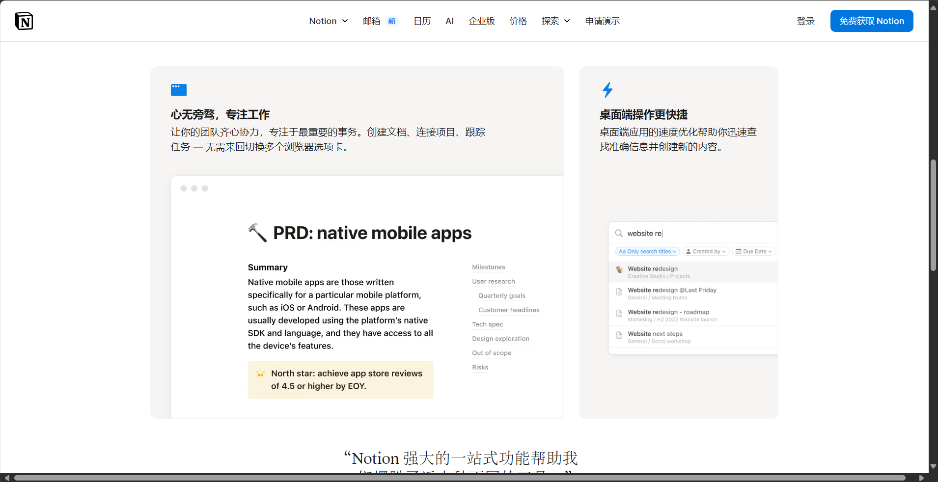Screen dimensions: 938x482
Task: Click the star icon in North star callout
Action: click(x=261, y=373)
